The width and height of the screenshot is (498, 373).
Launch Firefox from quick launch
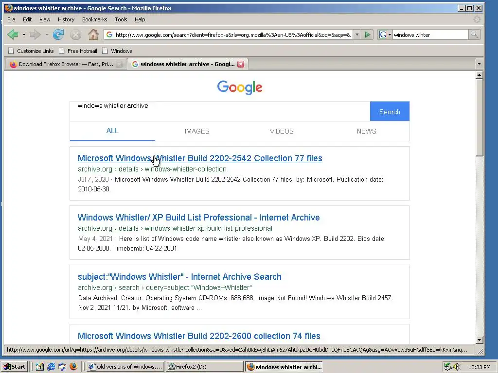[73, 367]
